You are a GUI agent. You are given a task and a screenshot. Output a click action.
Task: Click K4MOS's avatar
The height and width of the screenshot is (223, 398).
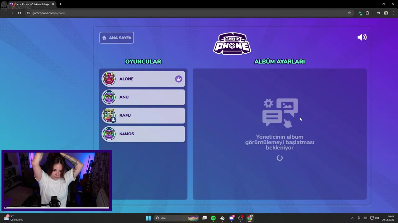point(109,134)
